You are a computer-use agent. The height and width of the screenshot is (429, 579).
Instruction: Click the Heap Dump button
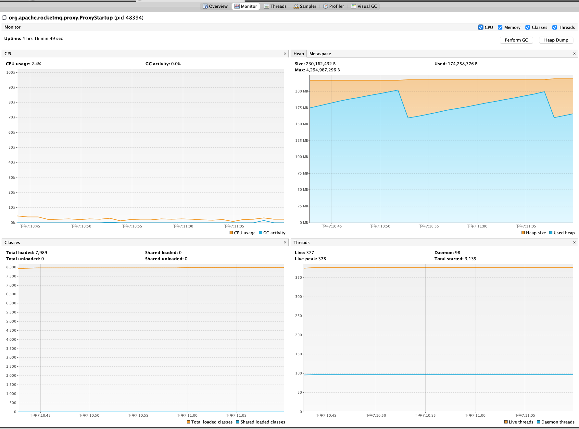(x=556, y=40)
